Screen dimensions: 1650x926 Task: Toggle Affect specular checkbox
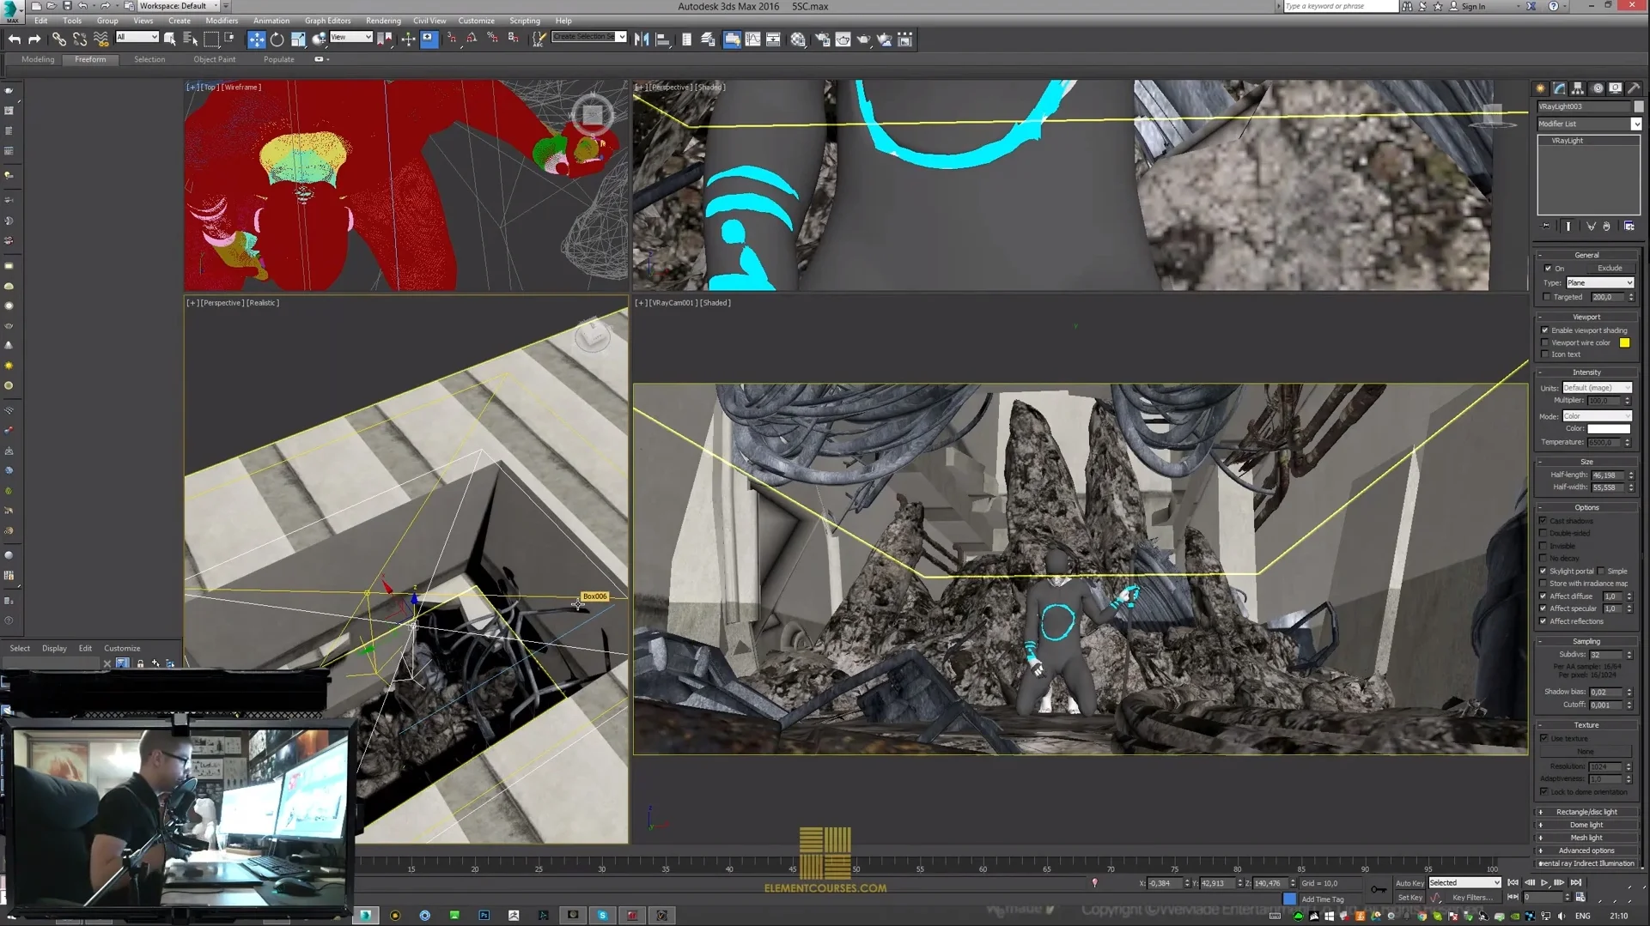(1543, 608)
